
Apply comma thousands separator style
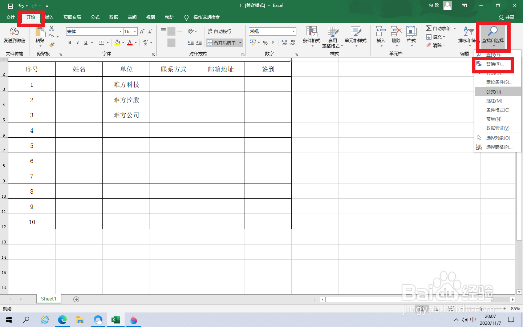pos(273,43)
